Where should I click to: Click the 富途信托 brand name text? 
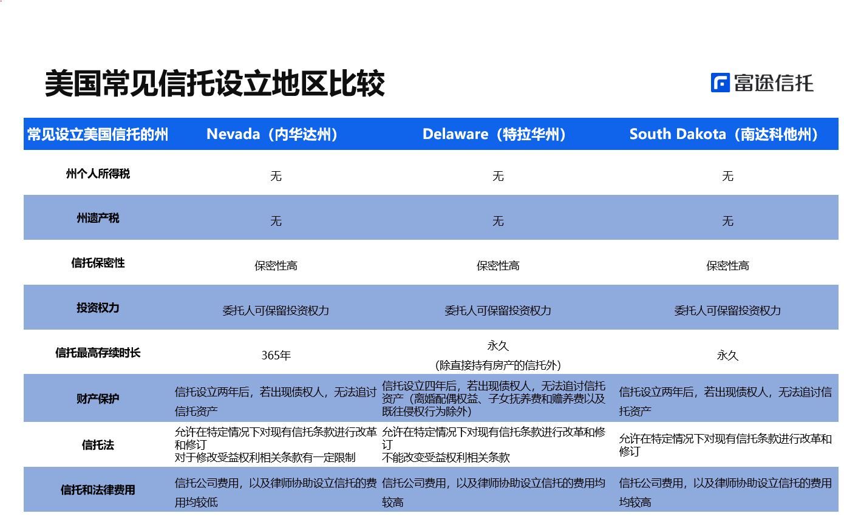[774, 83]
